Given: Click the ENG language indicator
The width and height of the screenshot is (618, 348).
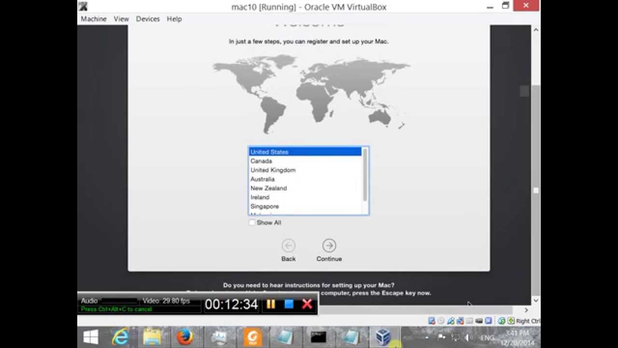Looking at the screenshot, I should [x=487, y=337].
